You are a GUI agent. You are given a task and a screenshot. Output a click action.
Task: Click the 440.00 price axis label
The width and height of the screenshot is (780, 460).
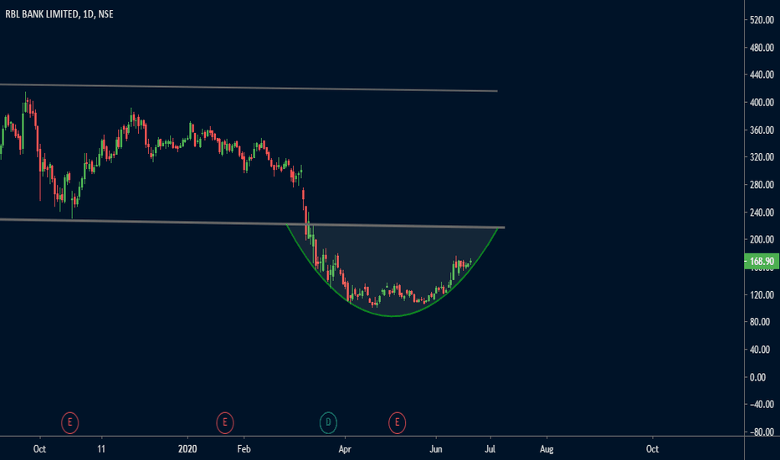click(762, 75)
